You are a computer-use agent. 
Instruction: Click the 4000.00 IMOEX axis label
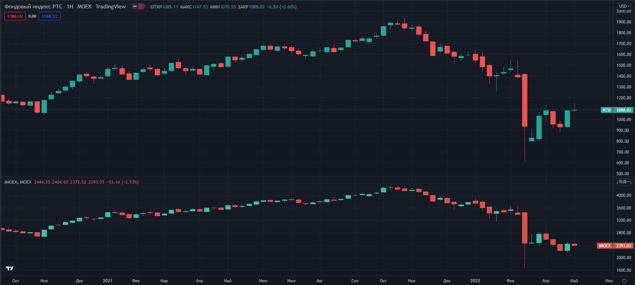[x=624, y=195]
